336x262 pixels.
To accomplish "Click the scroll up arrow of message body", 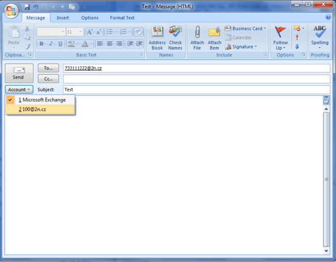I will tap(326, 109).
